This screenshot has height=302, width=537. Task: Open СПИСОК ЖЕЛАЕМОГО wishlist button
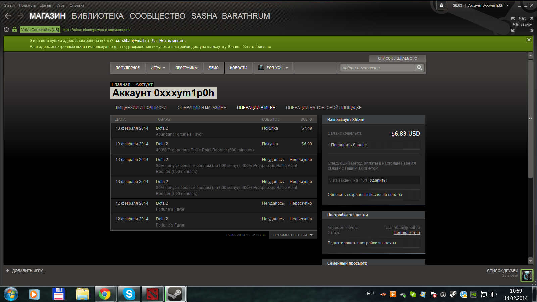pos(397,58)
